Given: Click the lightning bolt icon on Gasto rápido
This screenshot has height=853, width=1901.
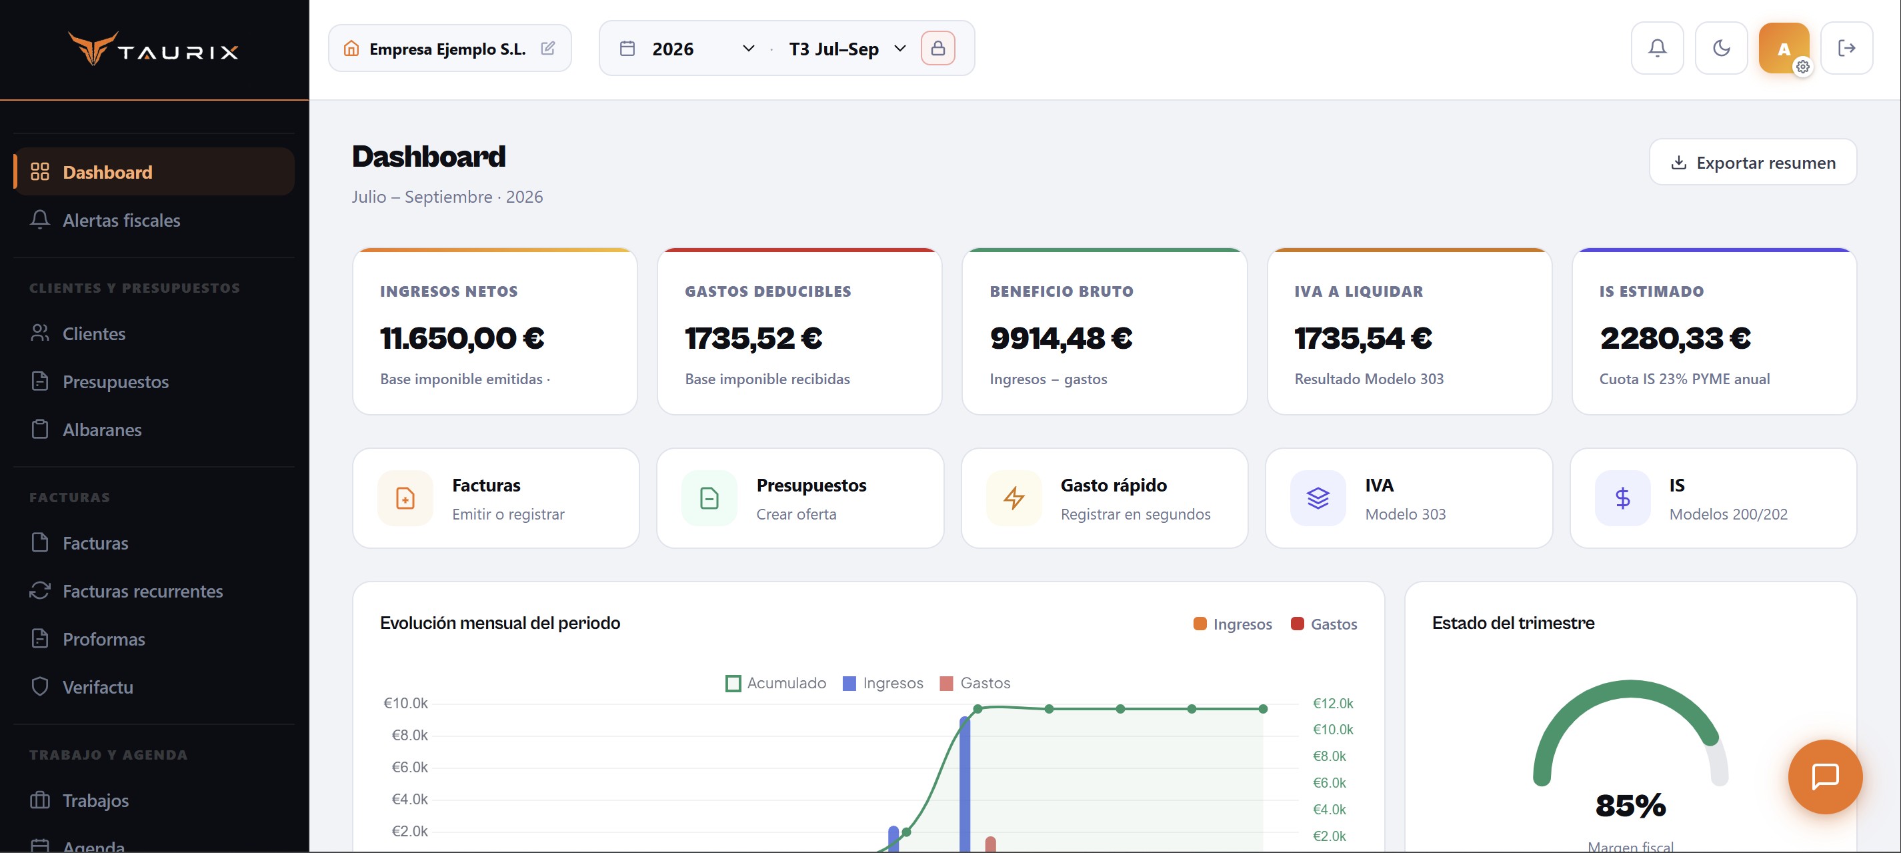Looking at the screenshot, I should 1014,499.
